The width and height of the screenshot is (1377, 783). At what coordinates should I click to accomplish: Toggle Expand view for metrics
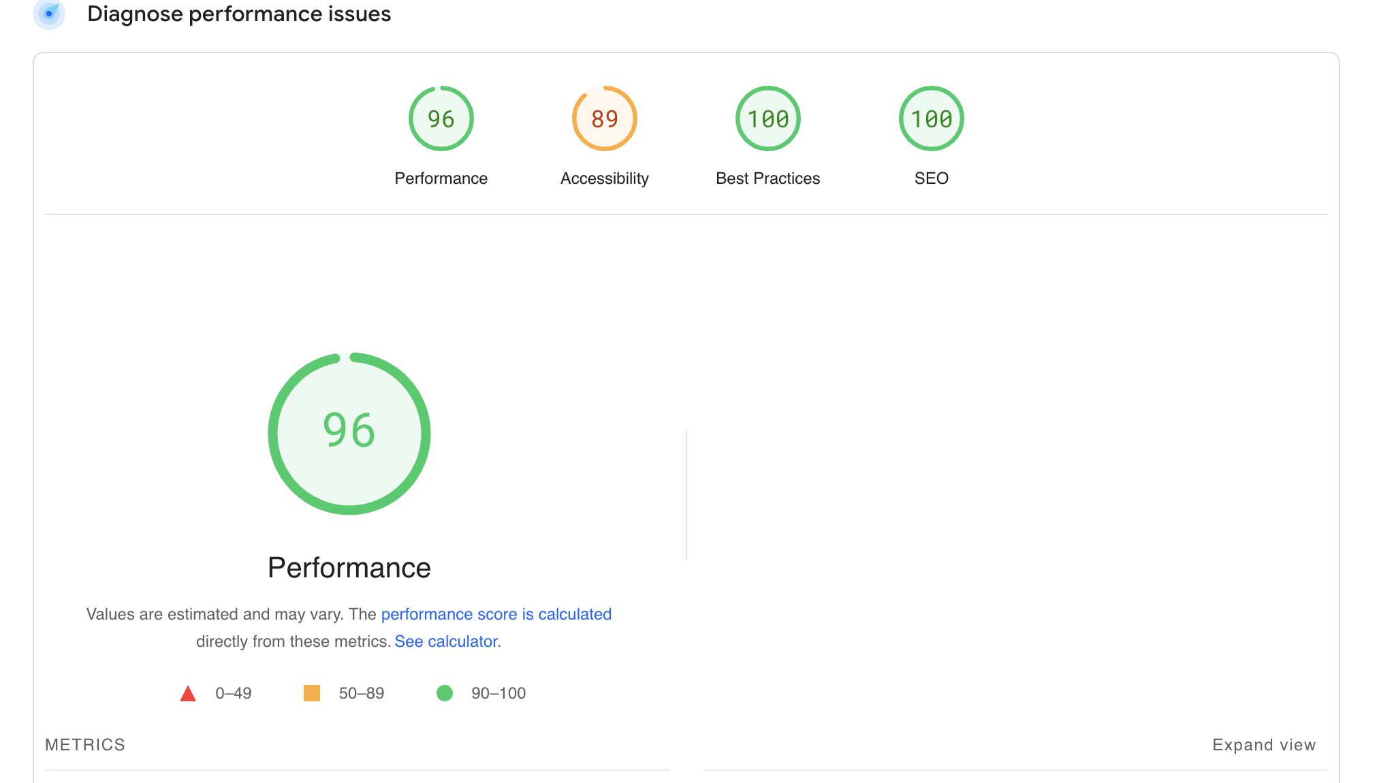click(1264, 745)
